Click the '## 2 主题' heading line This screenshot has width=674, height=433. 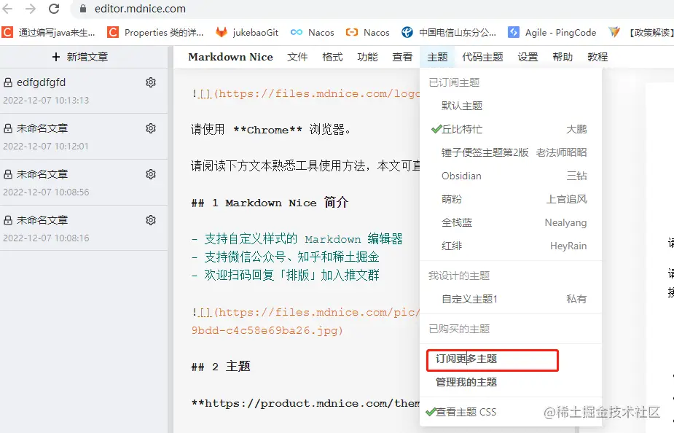(x=221, y=367)
